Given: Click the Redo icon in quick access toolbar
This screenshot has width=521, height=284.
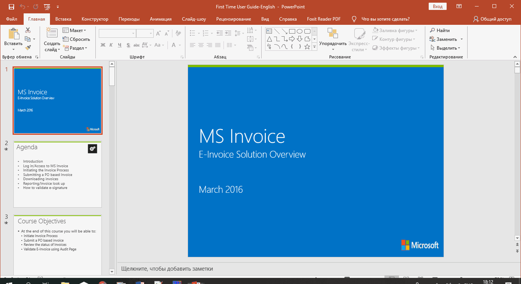Looking at the screenshot, I should pyautogui.click(x=35, y=6).
